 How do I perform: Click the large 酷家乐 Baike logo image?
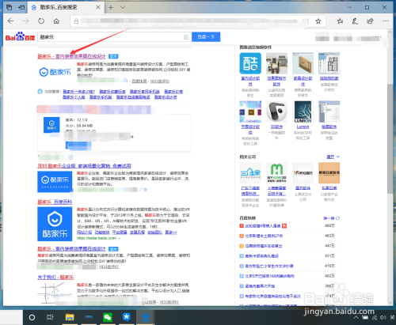[x=55, y=224]
